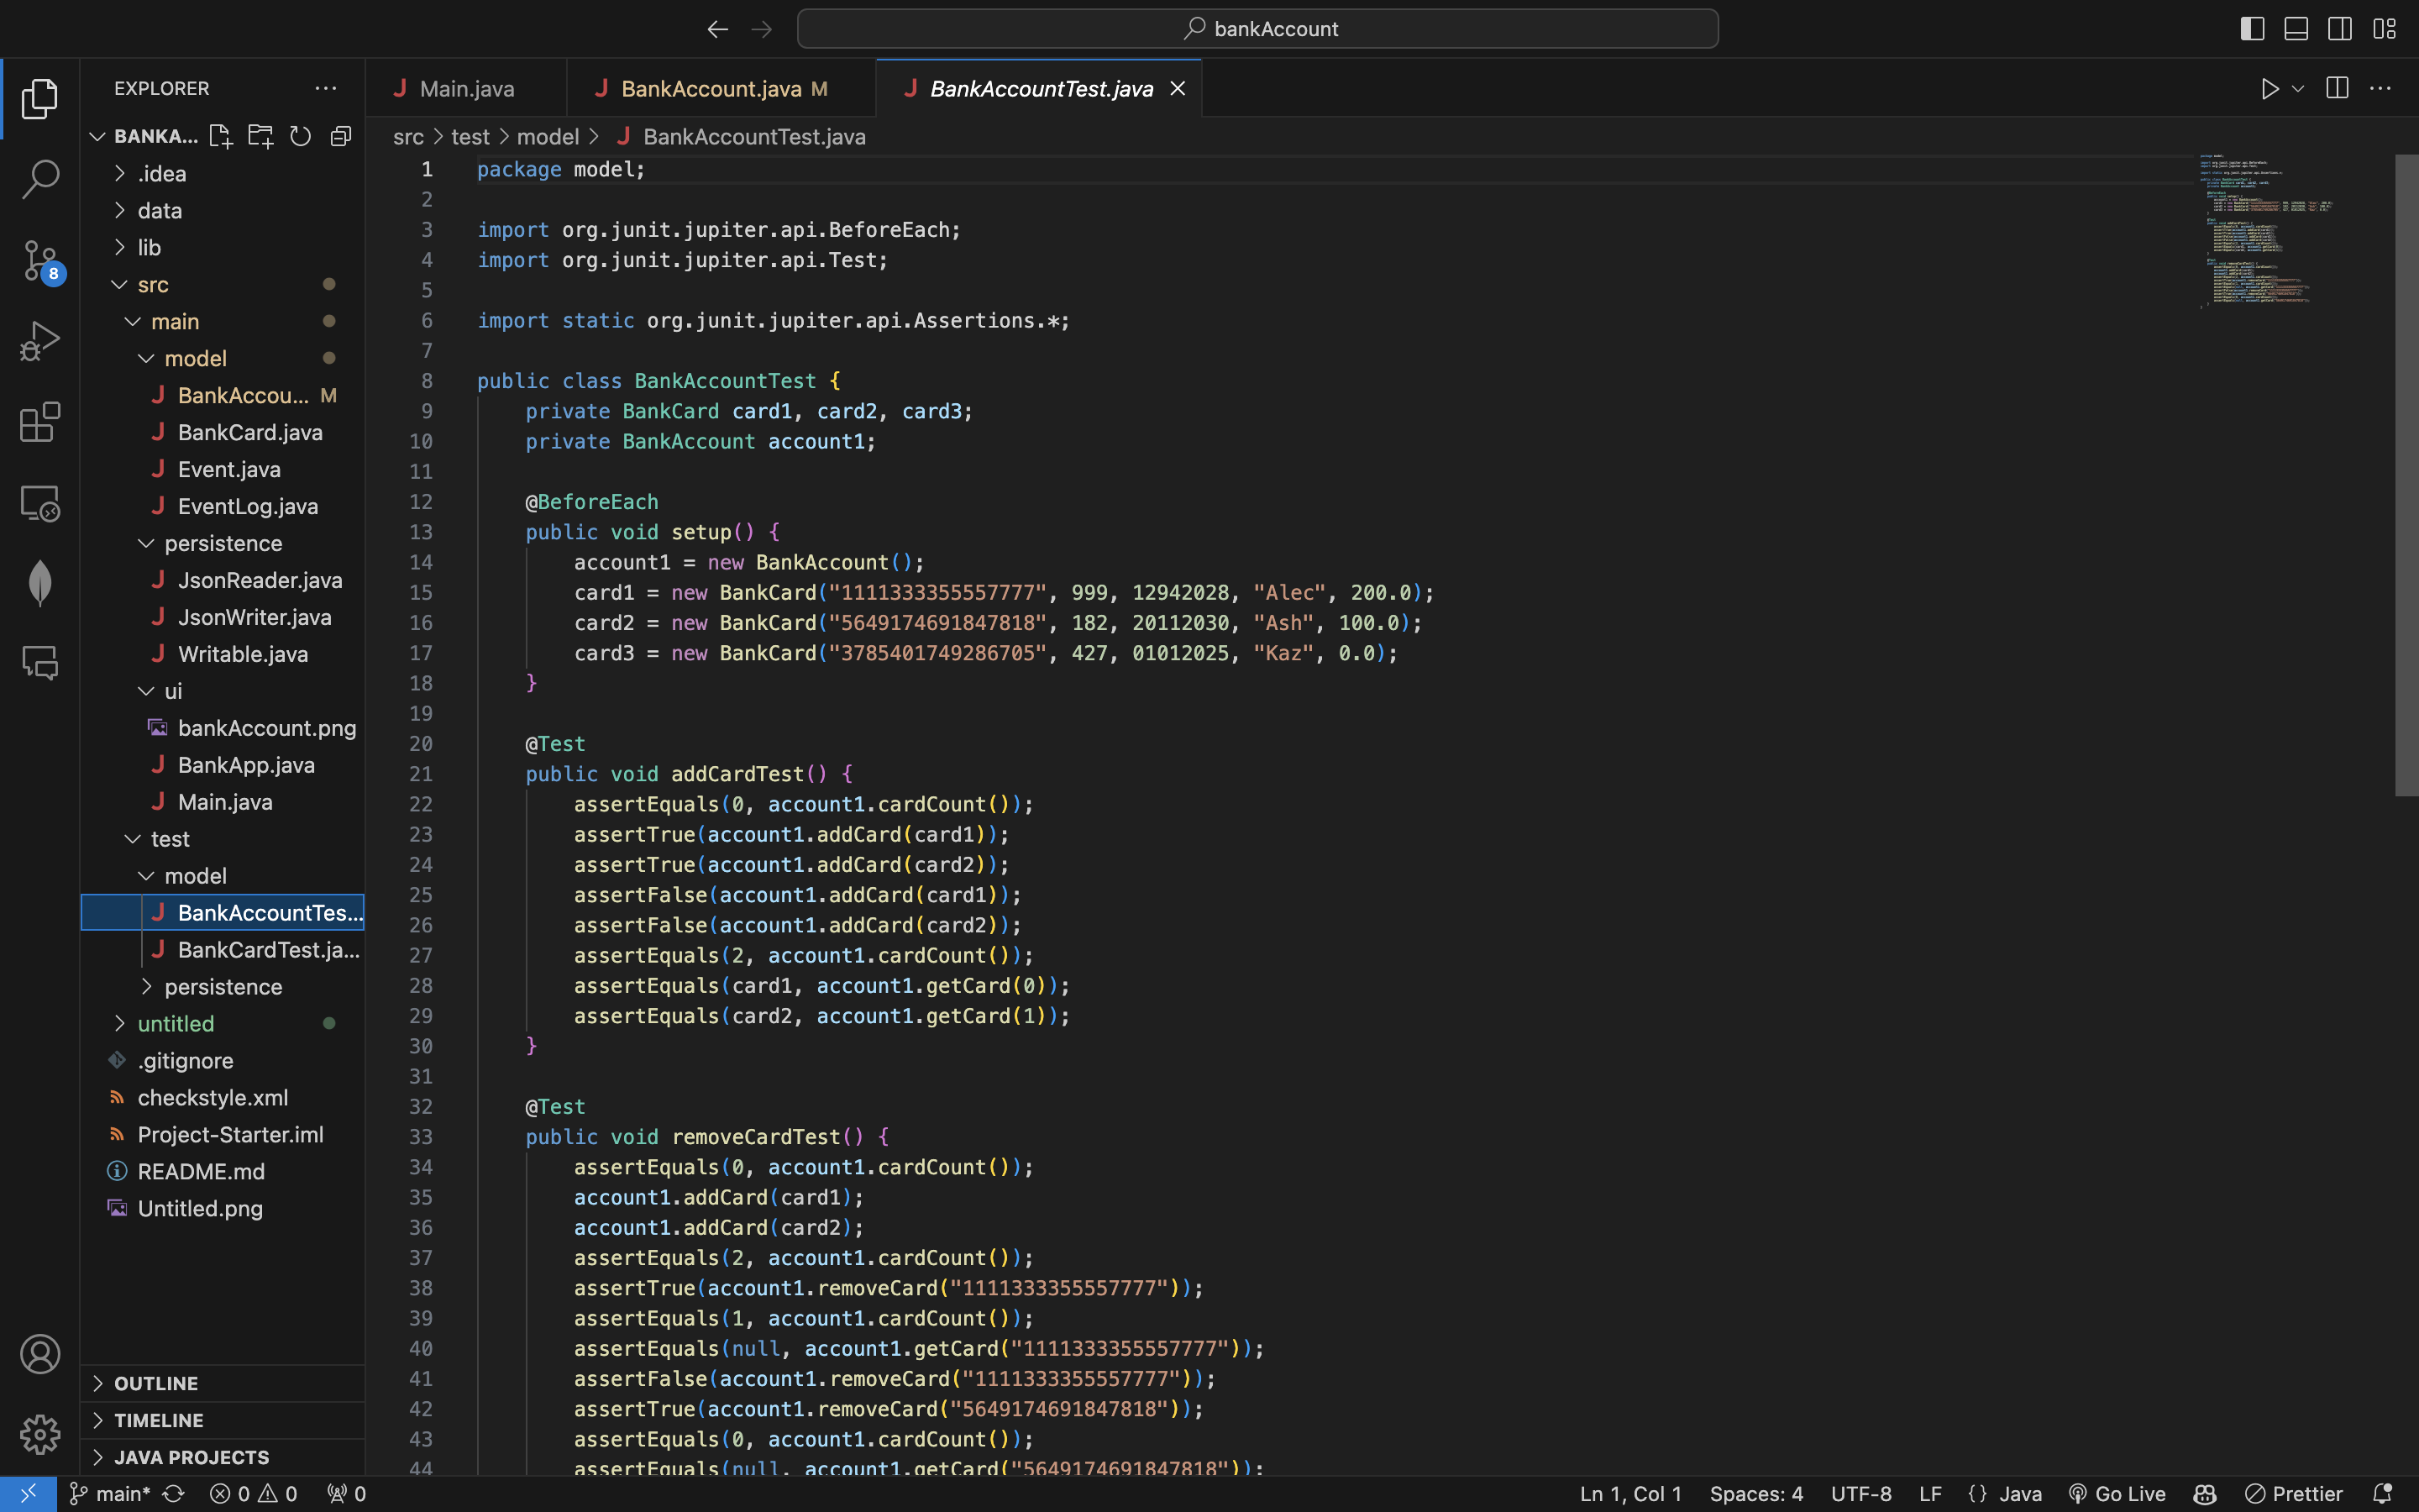
Task: Open the Explorer more actions ellipsis
Action: pyautogui.click(x=326, y=88)
